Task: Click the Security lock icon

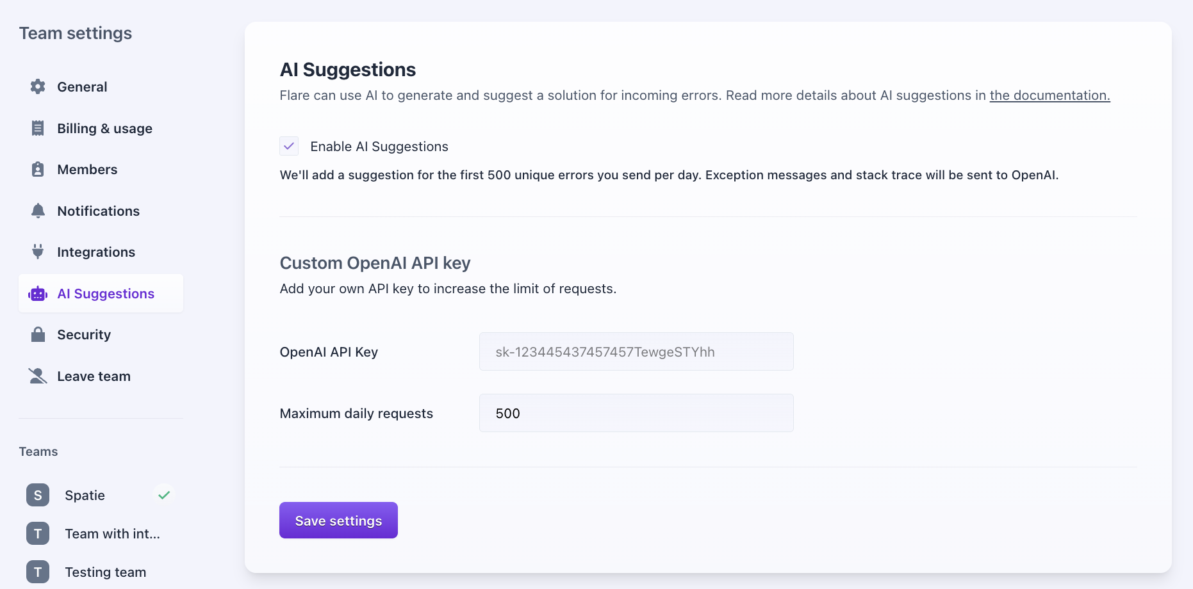Action: click(38, 334)
